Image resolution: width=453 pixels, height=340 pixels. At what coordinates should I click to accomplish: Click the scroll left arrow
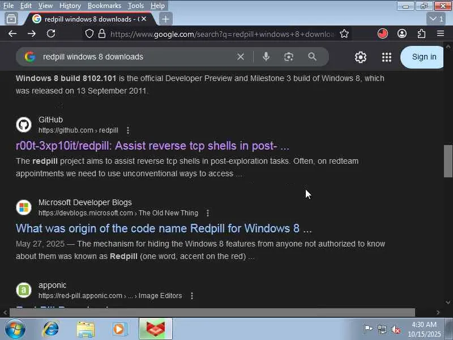5,312
